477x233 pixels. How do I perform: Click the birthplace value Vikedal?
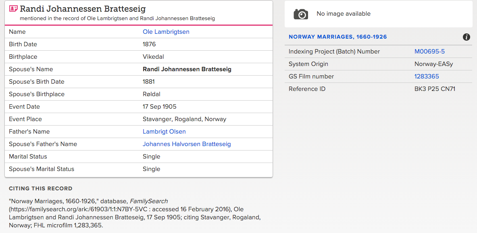pos(153,57)
